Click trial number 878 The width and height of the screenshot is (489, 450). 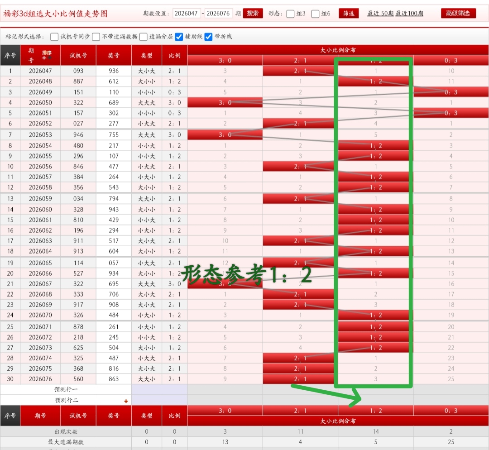[78, 327]
